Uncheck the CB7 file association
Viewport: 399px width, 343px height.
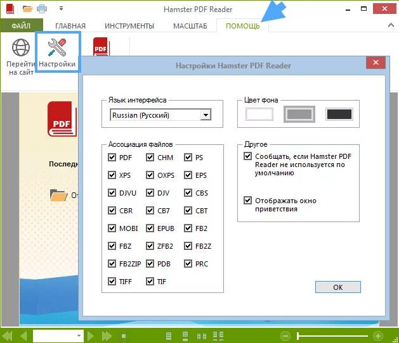tap(150, 211)
